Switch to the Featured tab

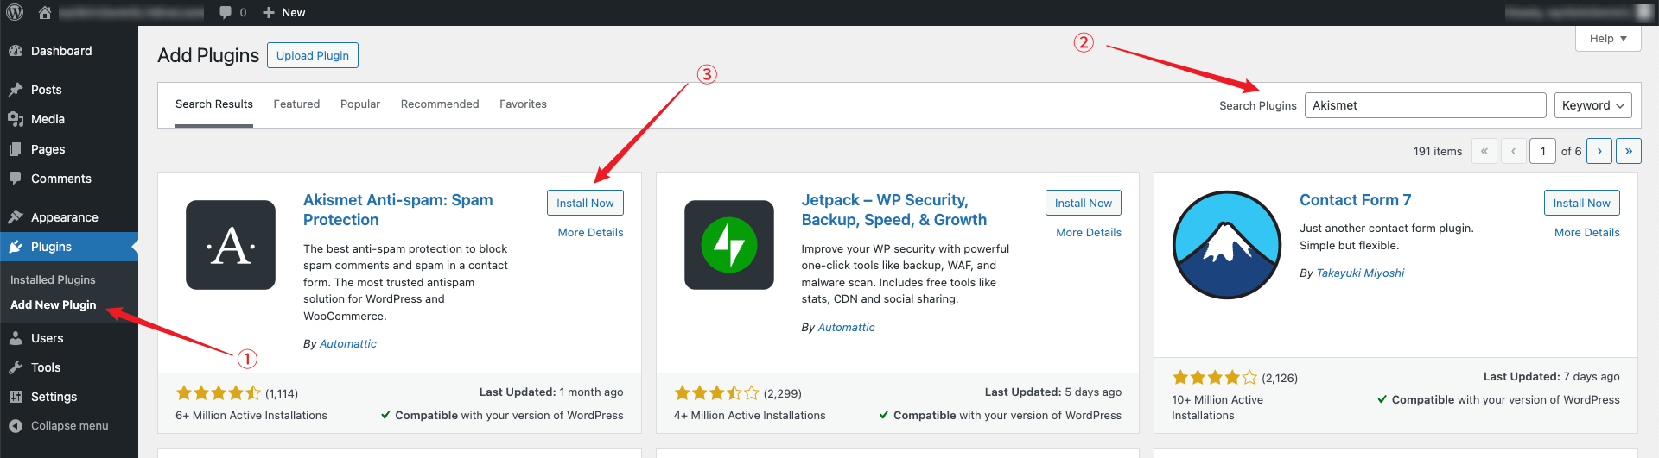point(296,104)
